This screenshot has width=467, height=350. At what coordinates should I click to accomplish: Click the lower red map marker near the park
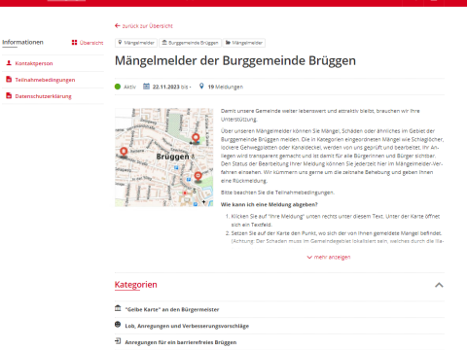198,177
